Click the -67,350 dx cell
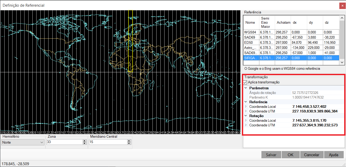 coord(299,37)
